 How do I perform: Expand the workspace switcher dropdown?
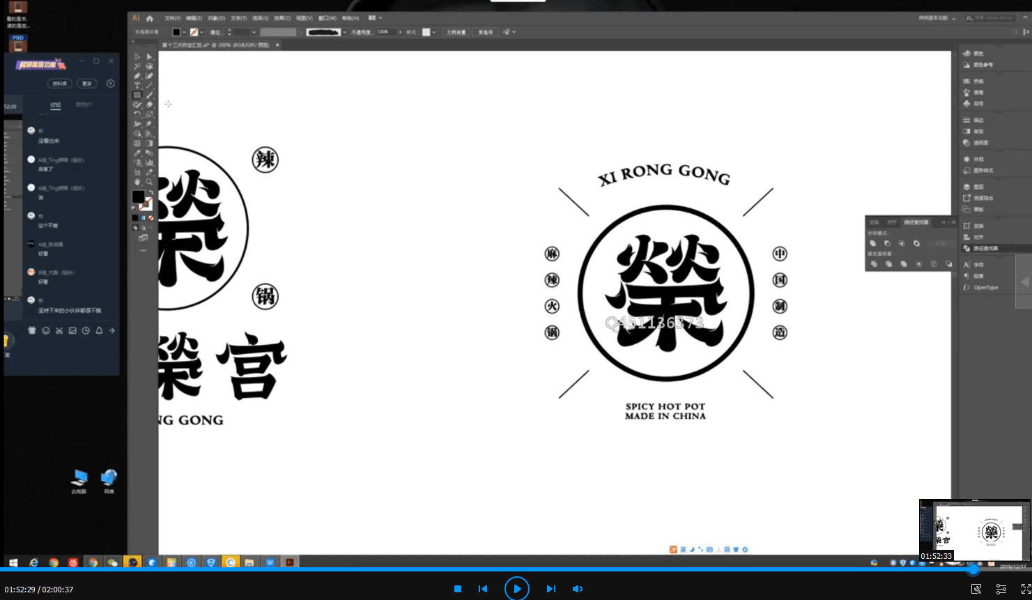click(x=953, y=18)
